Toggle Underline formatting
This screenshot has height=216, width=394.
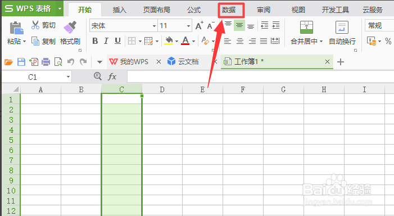117,40
